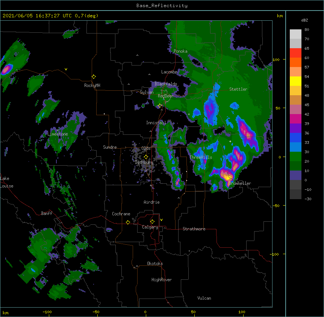The image size is (324, 317).
Task: Click the 100 tick on the right axis
Action: [x=276, y=59]
